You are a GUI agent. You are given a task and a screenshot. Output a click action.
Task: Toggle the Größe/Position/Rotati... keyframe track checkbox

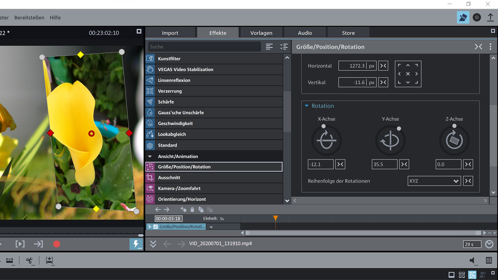pyautogui.click(x=156, y=227)
